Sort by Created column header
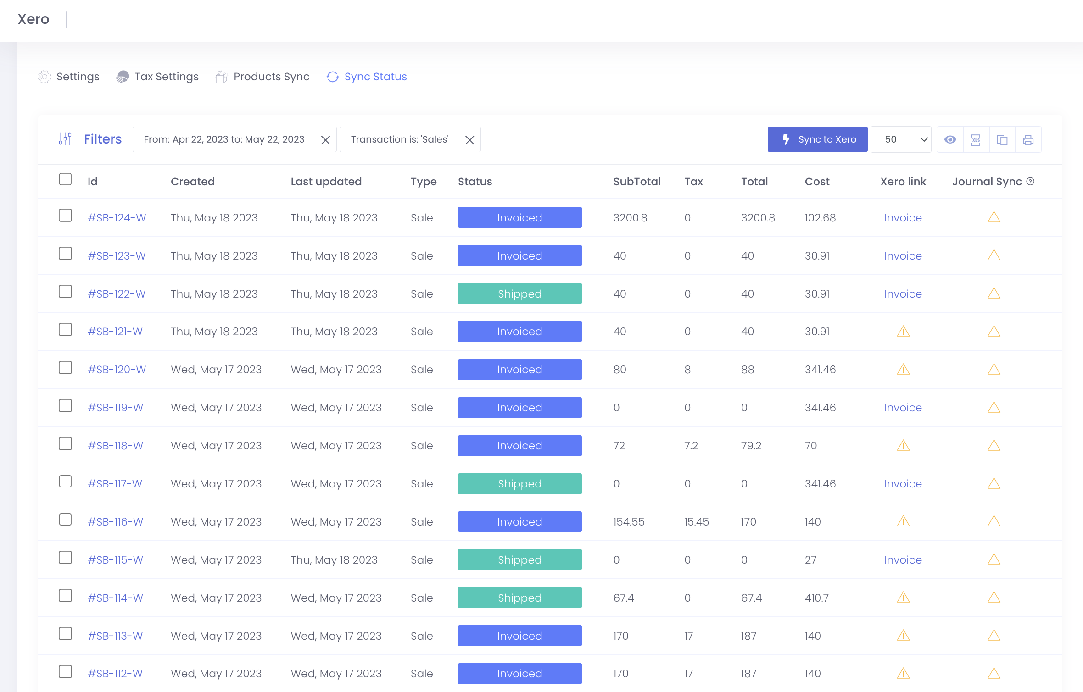The width and height of the screenshot is (1083, 692). point(193,182)
